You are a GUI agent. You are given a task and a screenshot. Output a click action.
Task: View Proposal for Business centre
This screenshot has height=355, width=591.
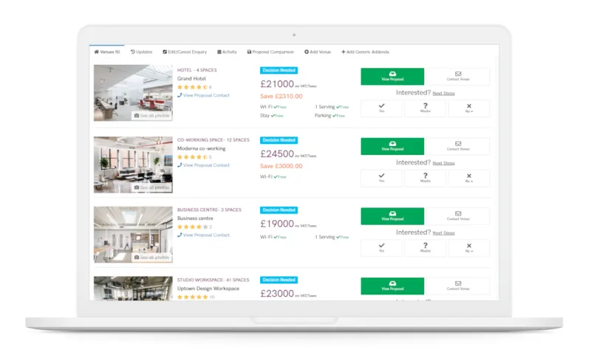[x=392, y=216]
